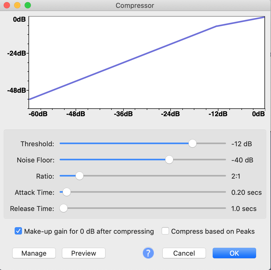Click the 0.20 secs attack value

[246, 192]
